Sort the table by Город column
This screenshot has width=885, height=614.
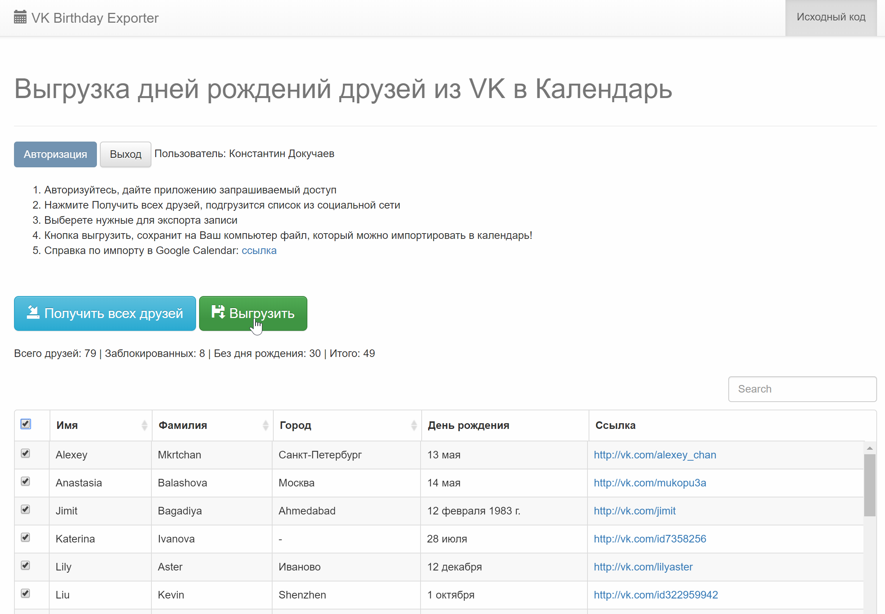(347, 425)
